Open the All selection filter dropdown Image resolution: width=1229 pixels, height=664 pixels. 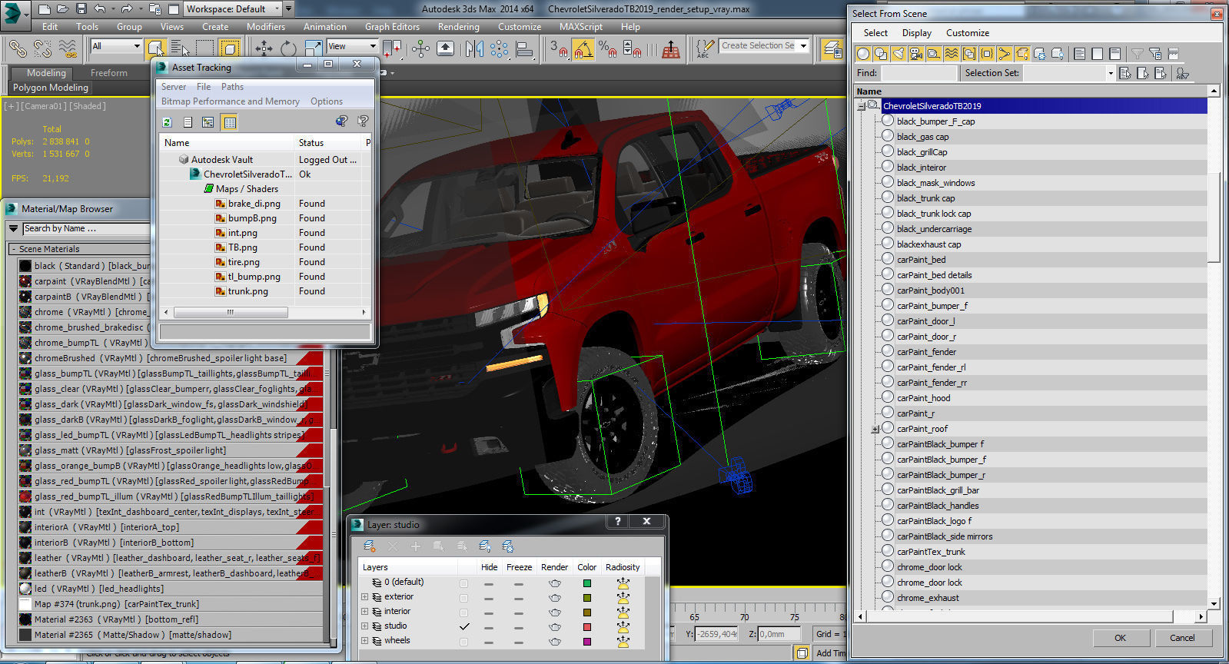pos(116,46)
